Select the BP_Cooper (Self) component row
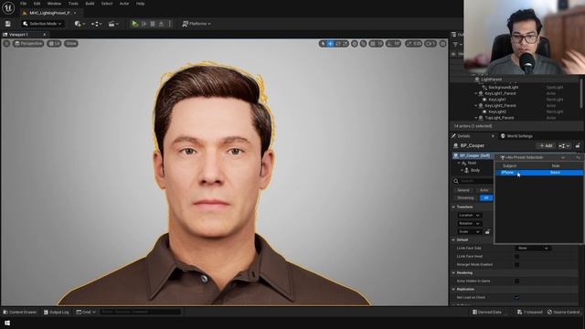The image size is (585, 329). click(x=473, y=155)
